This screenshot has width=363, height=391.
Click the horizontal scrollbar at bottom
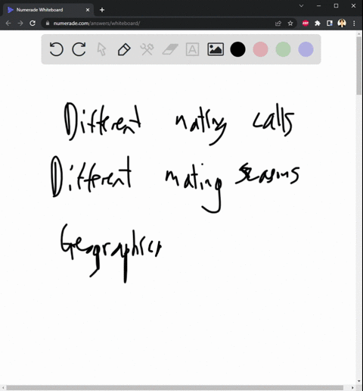click(x=175, y=387)
